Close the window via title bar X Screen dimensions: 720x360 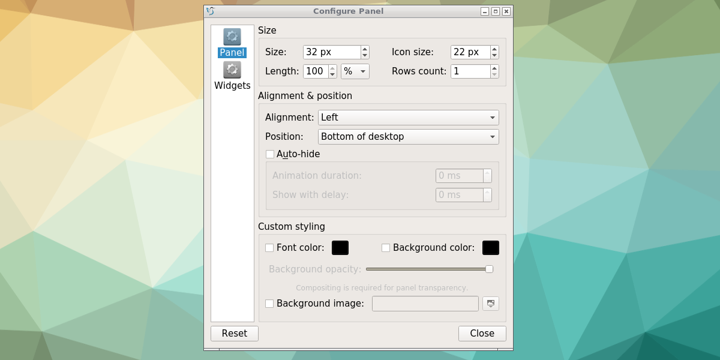506,11
